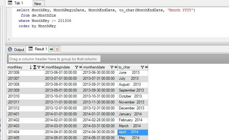Viewport: 229px width, 140px height.
Task: Select cell 201312 in monthkey
Action: (x=25, y=108)
